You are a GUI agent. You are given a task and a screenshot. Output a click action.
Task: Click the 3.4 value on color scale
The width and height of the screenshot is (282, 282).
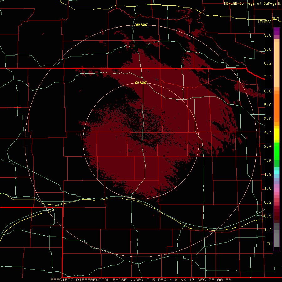[x=268, y=147]
